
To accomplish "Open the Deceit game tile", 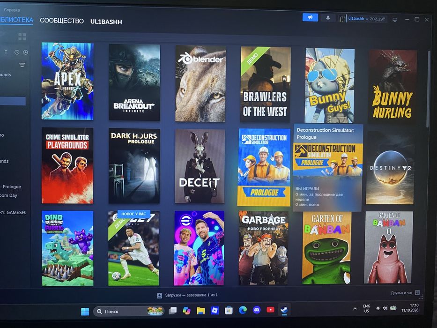I will coord(200,166).
